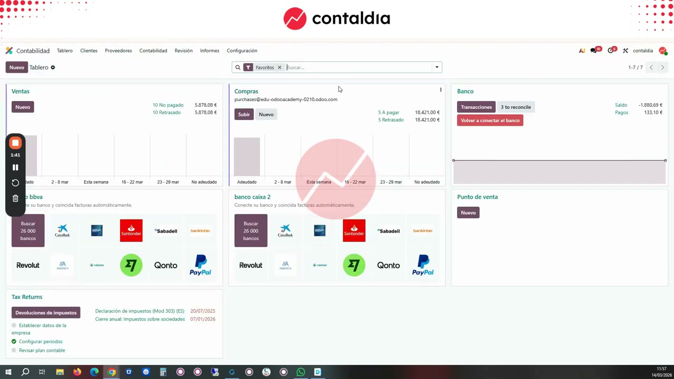Click Nuevo in the Ventas card

pyautogui.click(x=23, y=107)
